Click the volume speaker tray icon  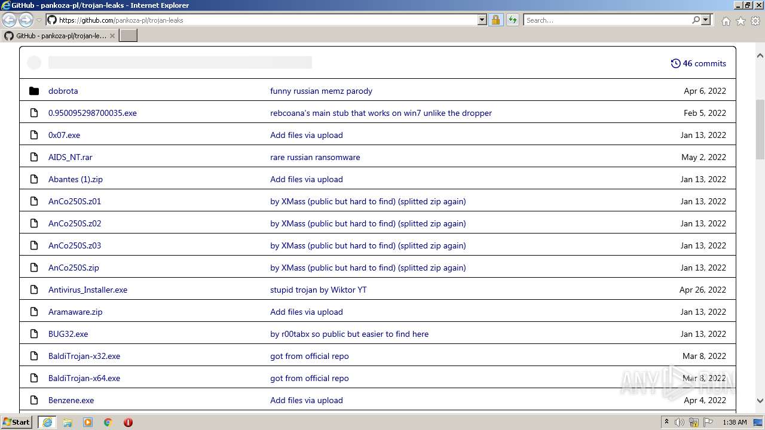point(680,422)
